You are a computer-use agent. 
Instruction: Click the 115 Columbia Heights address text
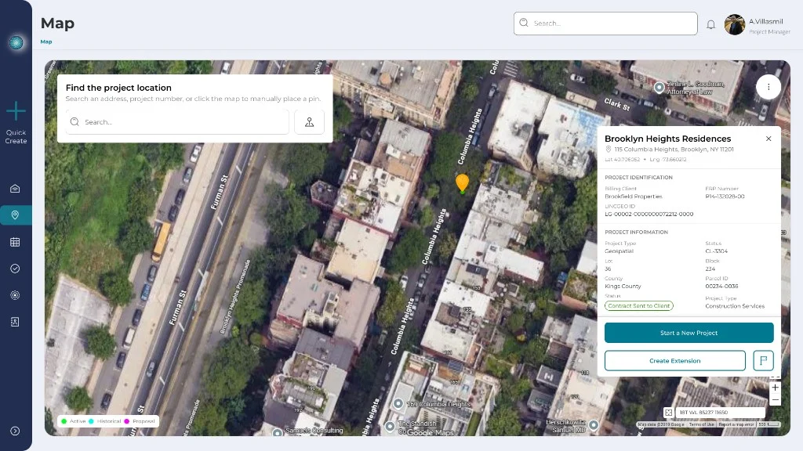point(674,150)
